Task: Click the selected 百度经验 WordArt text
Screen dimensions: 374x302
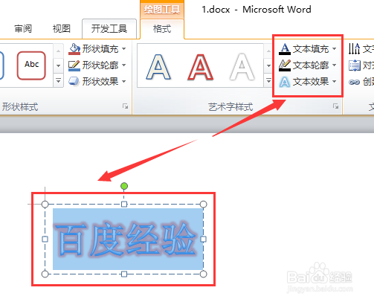Action: (125, 239)
